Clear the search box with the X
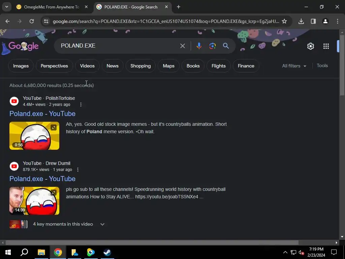The image size is (345, 259). 182,46
